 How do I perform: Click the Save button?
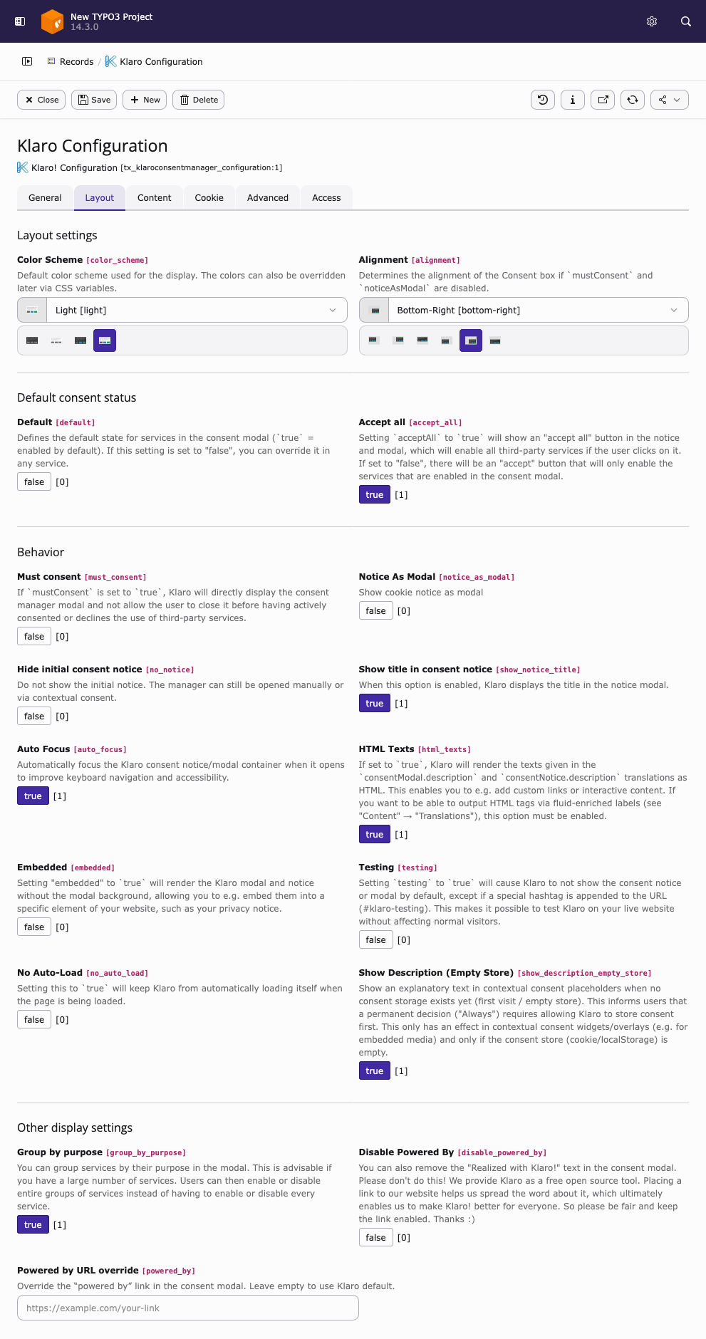(x=94, y=100)
